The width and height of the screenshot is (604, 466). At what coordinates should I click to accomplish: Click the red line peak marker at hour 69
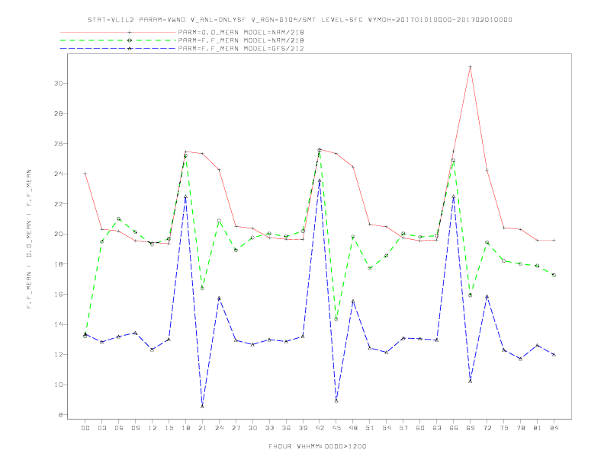[x=471, y=67]
